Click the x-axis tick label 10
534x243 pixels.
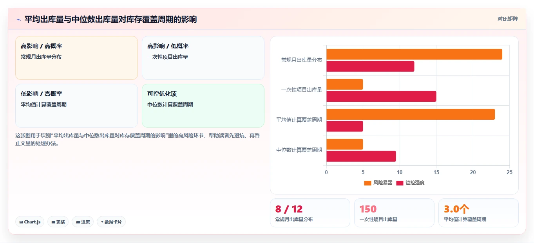(400, 172)
